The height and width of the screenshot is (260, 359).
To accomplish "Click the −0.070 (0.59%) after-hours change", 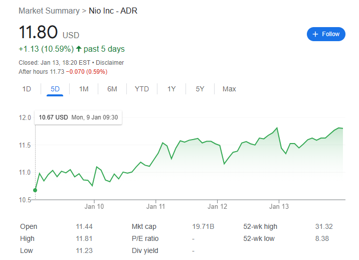I will tap(87, 72).
